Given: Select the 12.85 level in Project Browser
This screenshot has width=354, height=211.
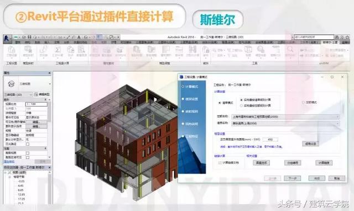Looking at the screenshot, I should click(21, 194).
